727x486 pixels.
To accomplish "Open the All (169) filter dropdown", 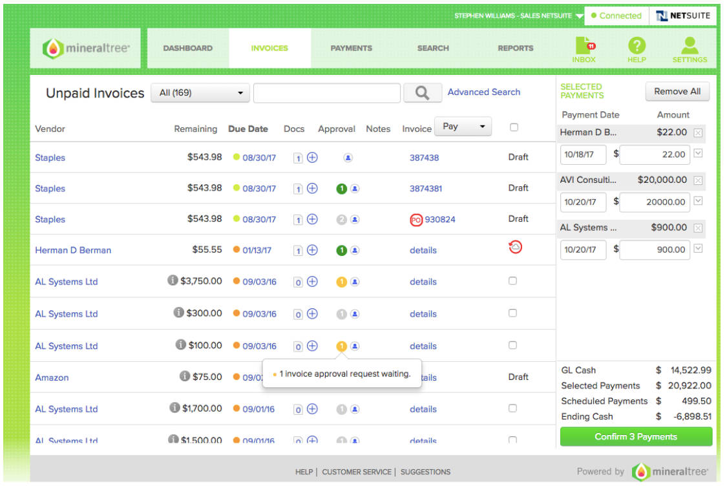I will pyautogui.click(x=199, y=92).
